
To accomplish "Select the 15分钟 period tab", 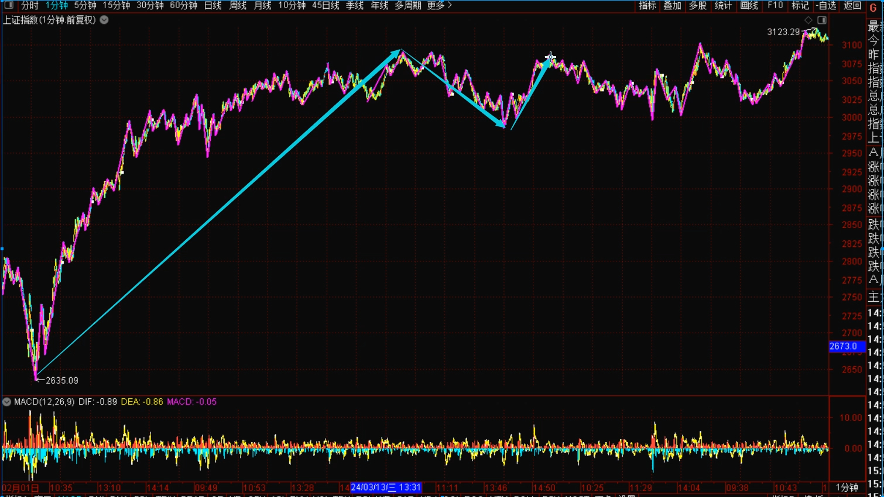I will [117, 5].
